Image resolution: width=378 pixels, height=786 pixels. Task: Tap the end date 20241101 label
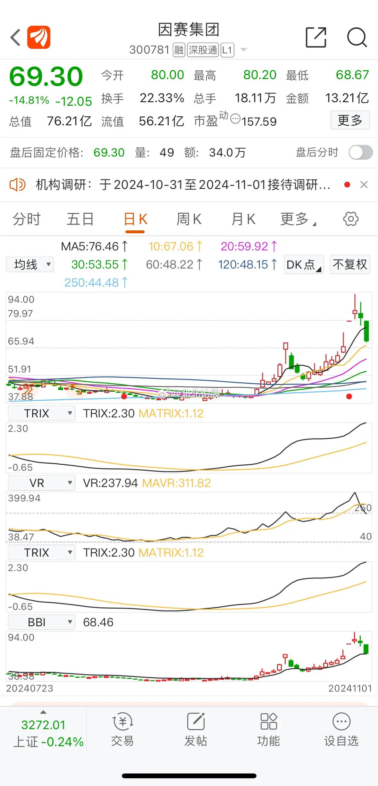350,688
